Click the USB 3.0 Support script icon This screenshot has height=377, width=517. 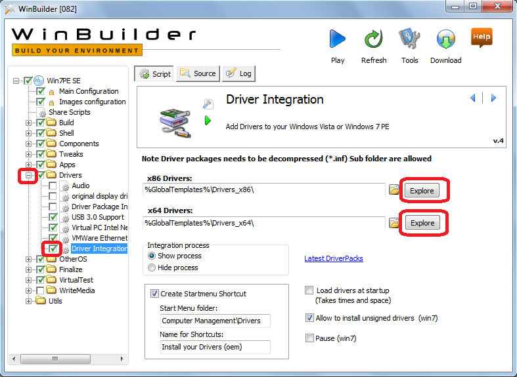point(65,218)
